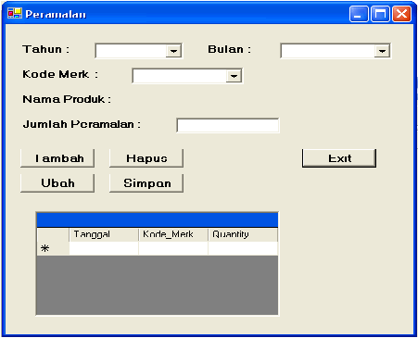The height and width of the screenshot is (338, 418).
Task: Click the Jumlah Peramalan label
Action: coord(82,124)
